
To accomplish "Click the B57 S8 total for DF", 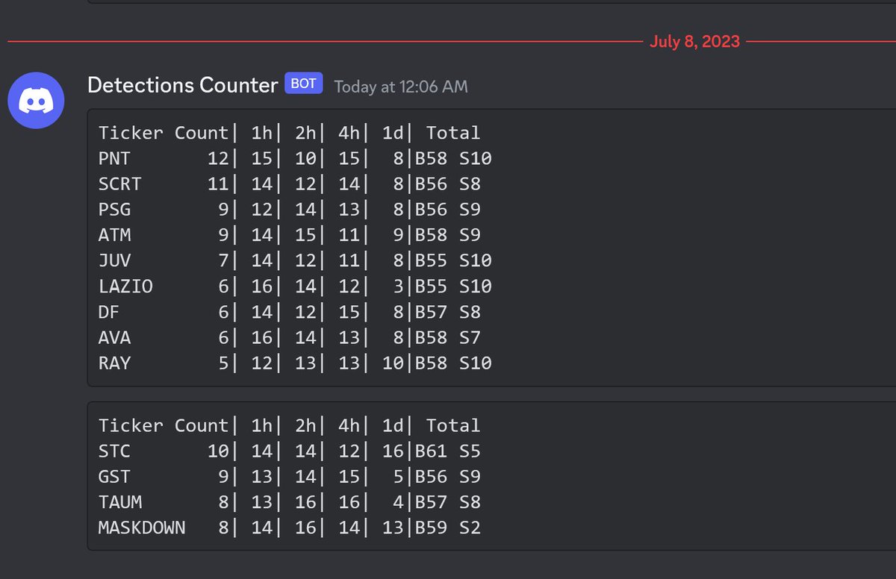I will (x=448, y=312).
